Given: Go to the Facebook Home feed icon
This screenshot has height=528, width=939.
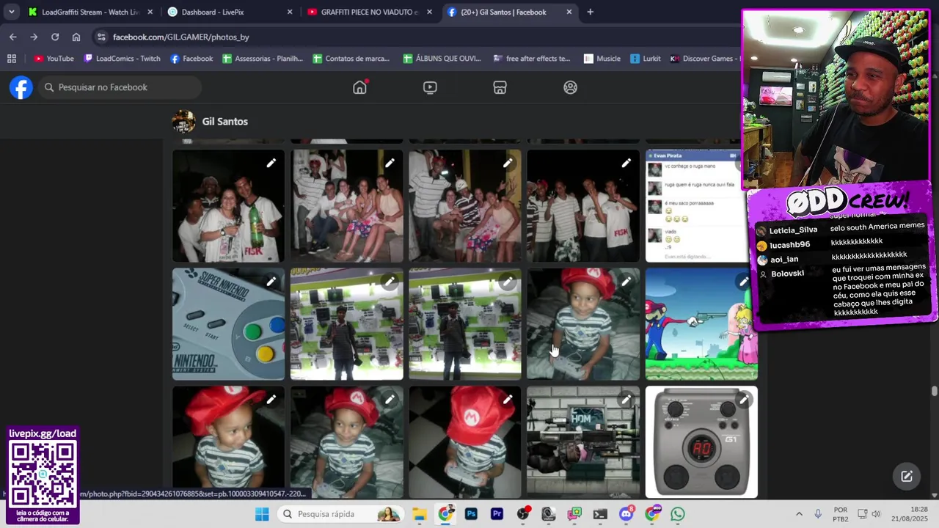Looking at the screenshot, I should (x=359, y=87).
